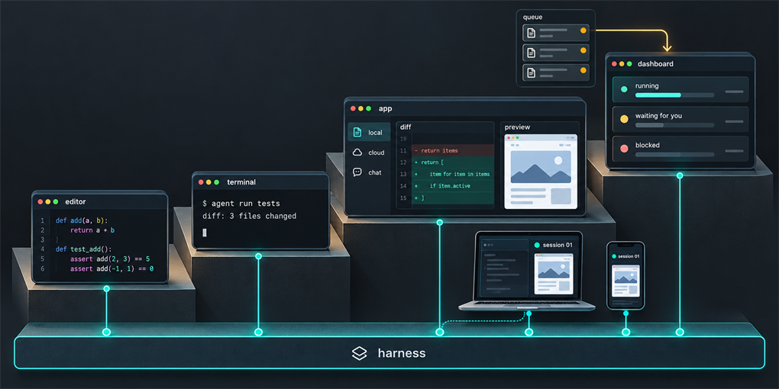Maximize the app window with green button
This screenshot has height=389, width=779.
click(368, 108)
